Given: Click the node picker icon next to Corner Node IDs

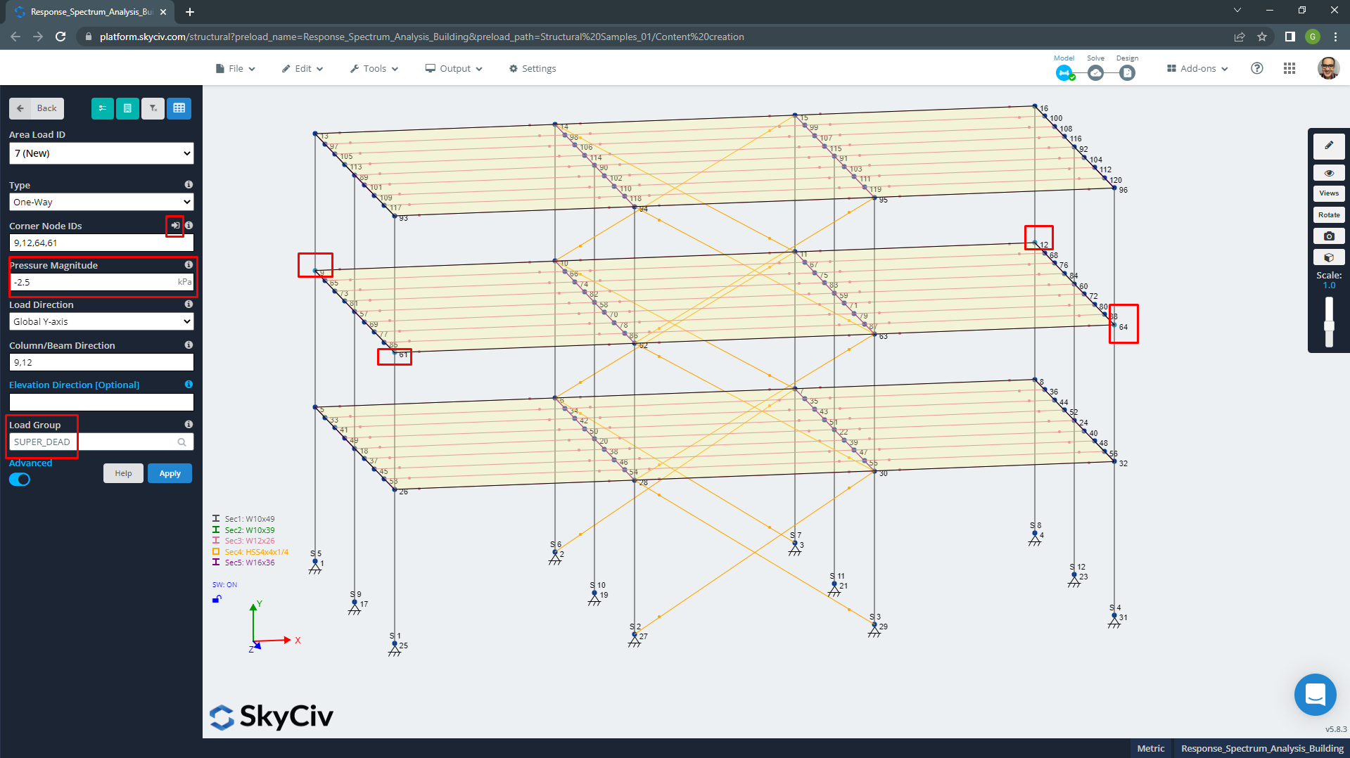Looking at the screenshot, I should coord(174,226).
